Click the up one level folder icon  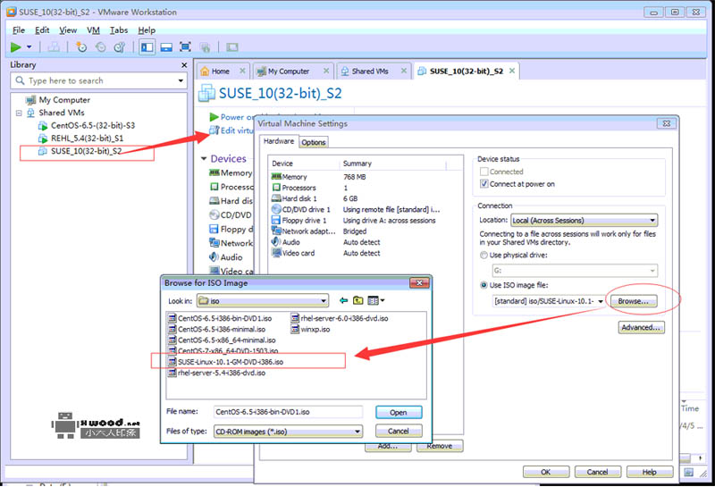[357, 301]
